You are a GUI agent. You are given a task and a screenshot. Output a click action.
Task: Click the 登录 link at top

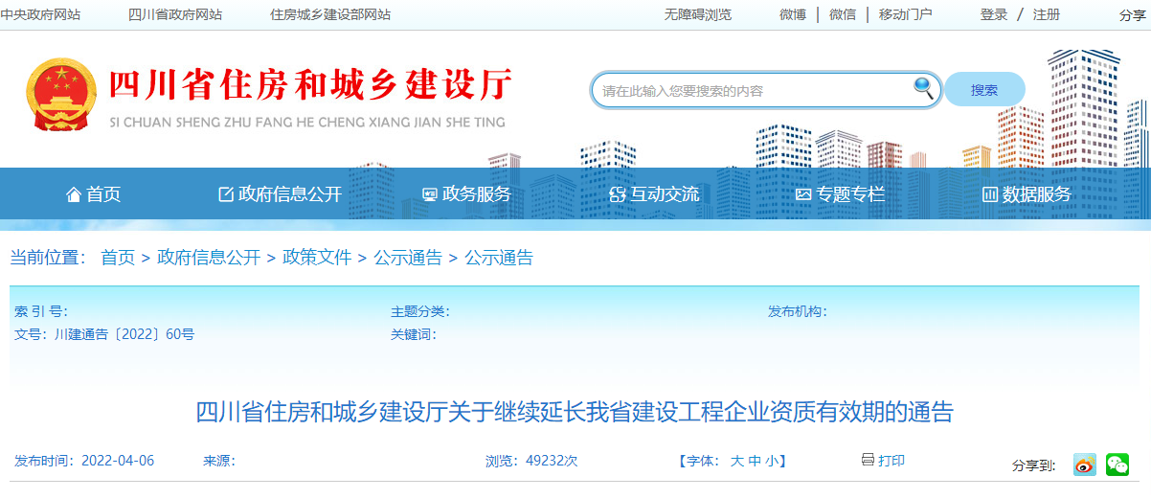click(993, 14)
